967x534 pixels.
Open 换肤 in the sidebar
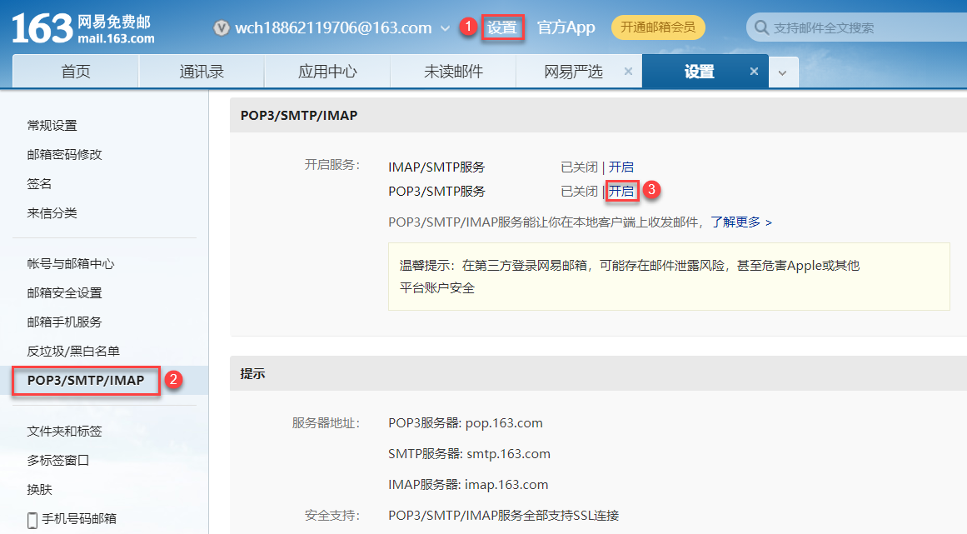pos(39,489)
